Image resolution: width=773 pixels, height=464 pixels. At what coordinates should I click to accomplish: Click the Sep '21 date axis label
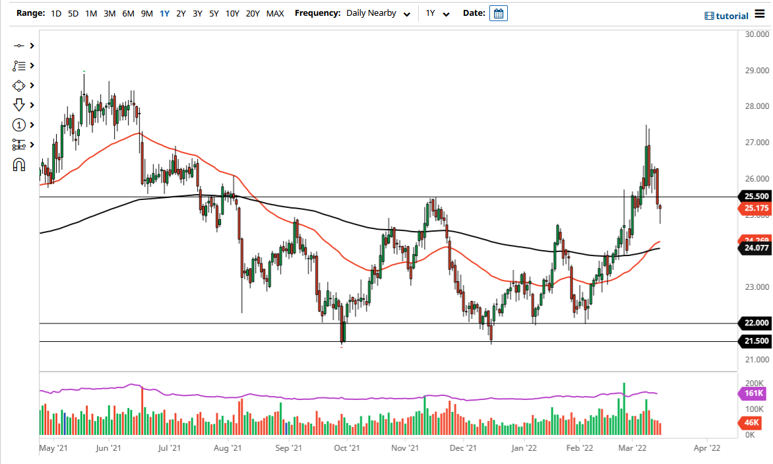(288, 448)
